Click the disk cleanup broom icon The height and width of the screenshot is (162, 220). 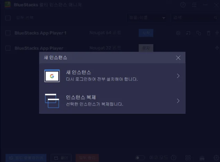(202, 158)
